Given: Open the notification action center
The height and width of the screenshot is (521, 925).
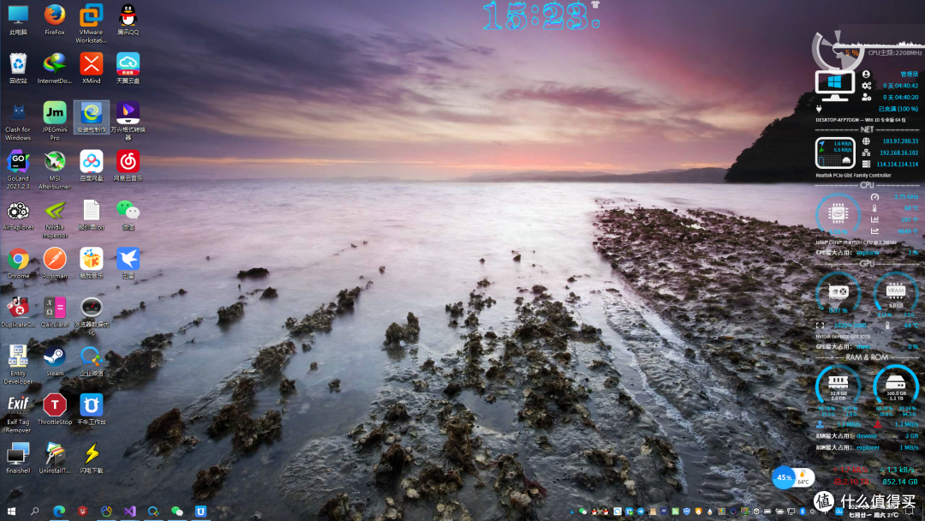Looking at the screenshot, I should pos(910,511).
